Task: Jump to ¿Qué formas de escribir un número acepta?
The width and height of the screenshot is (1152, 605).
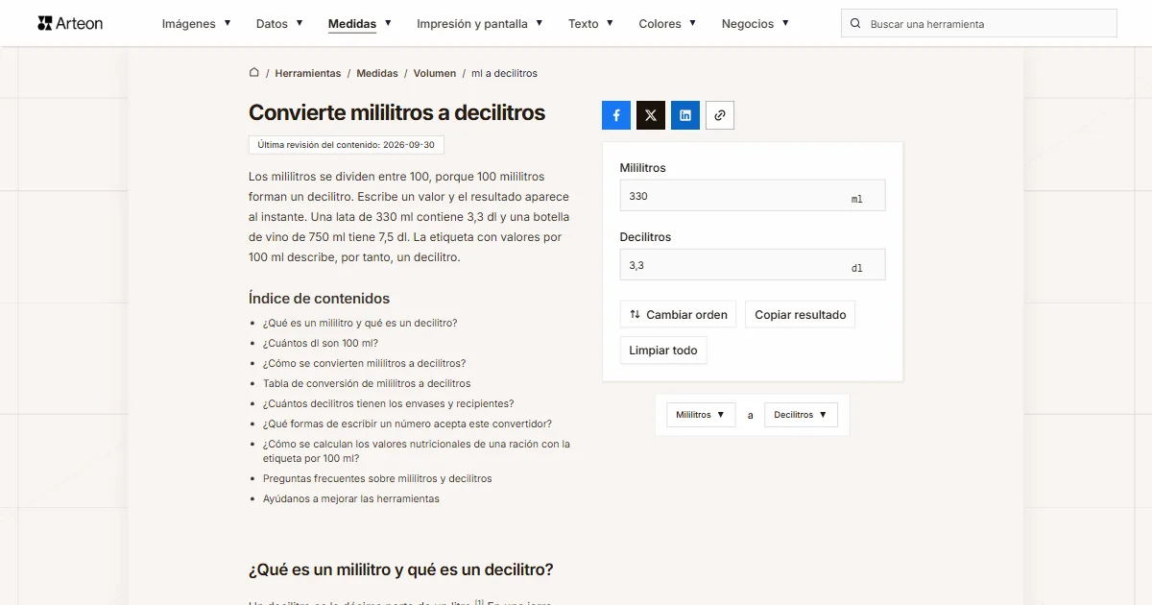Action: [407, 423]
